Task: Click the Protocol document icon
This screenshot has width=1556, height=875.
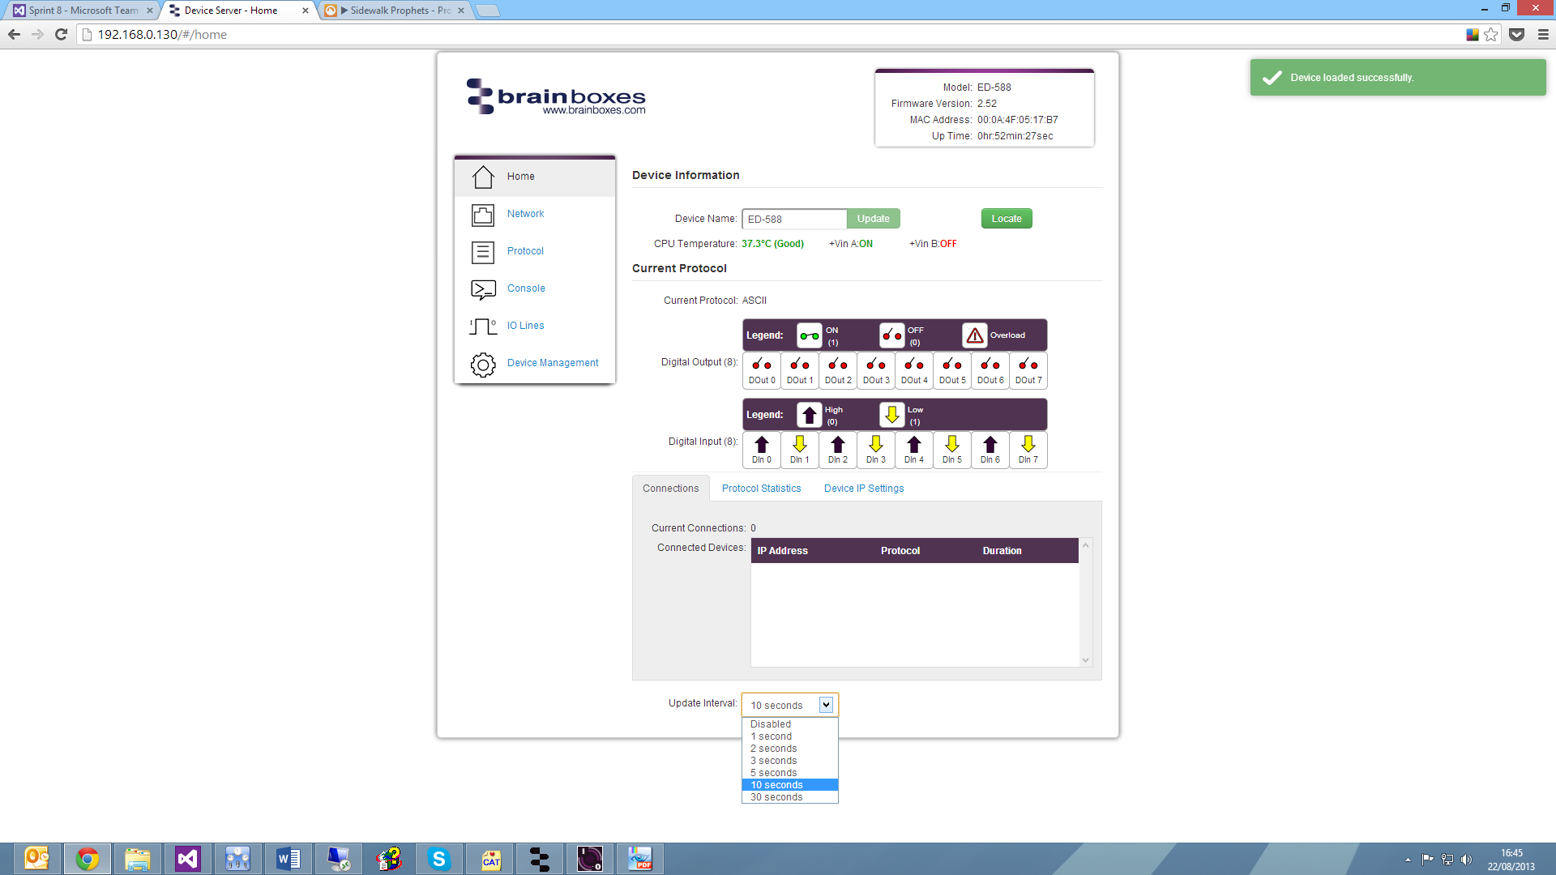Action: [x=483, y=252]
